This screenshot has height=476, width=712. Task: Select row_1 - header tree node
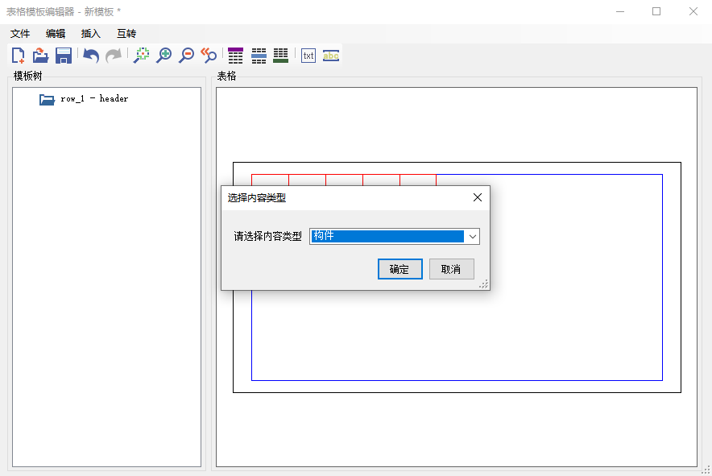pyautogui.click(x=94, y=98)
